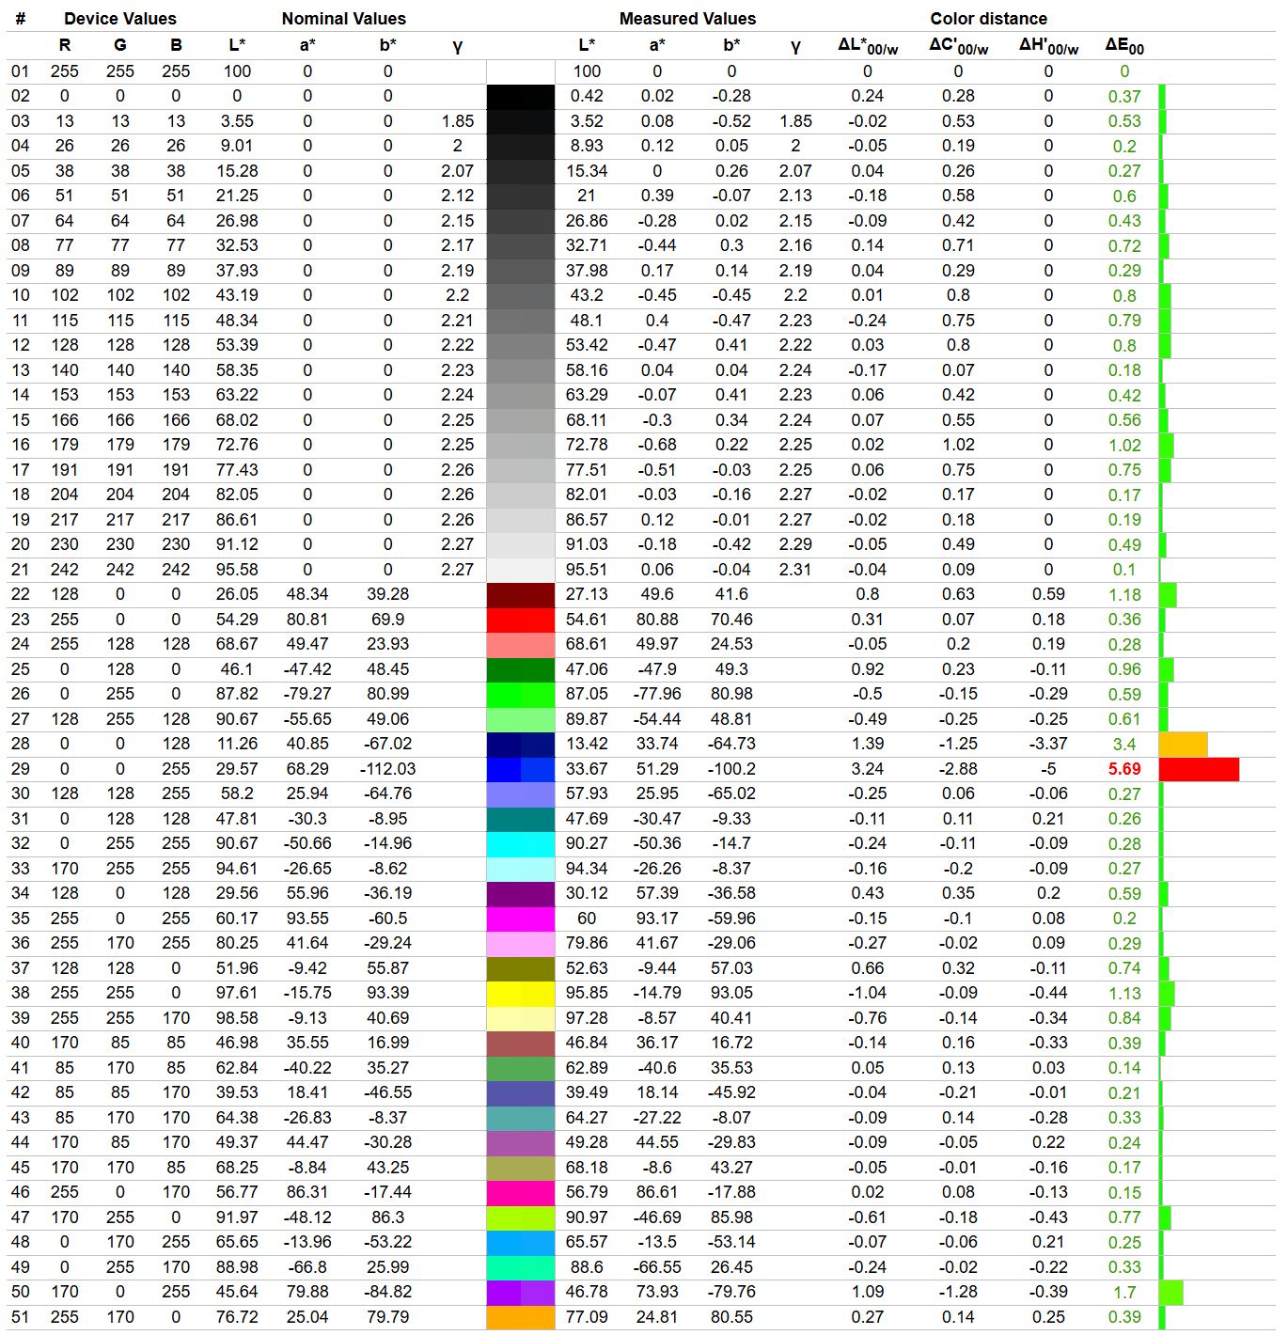
Task: Click the ΔL* value 3.24 in row 29
Action: (868, 769)
